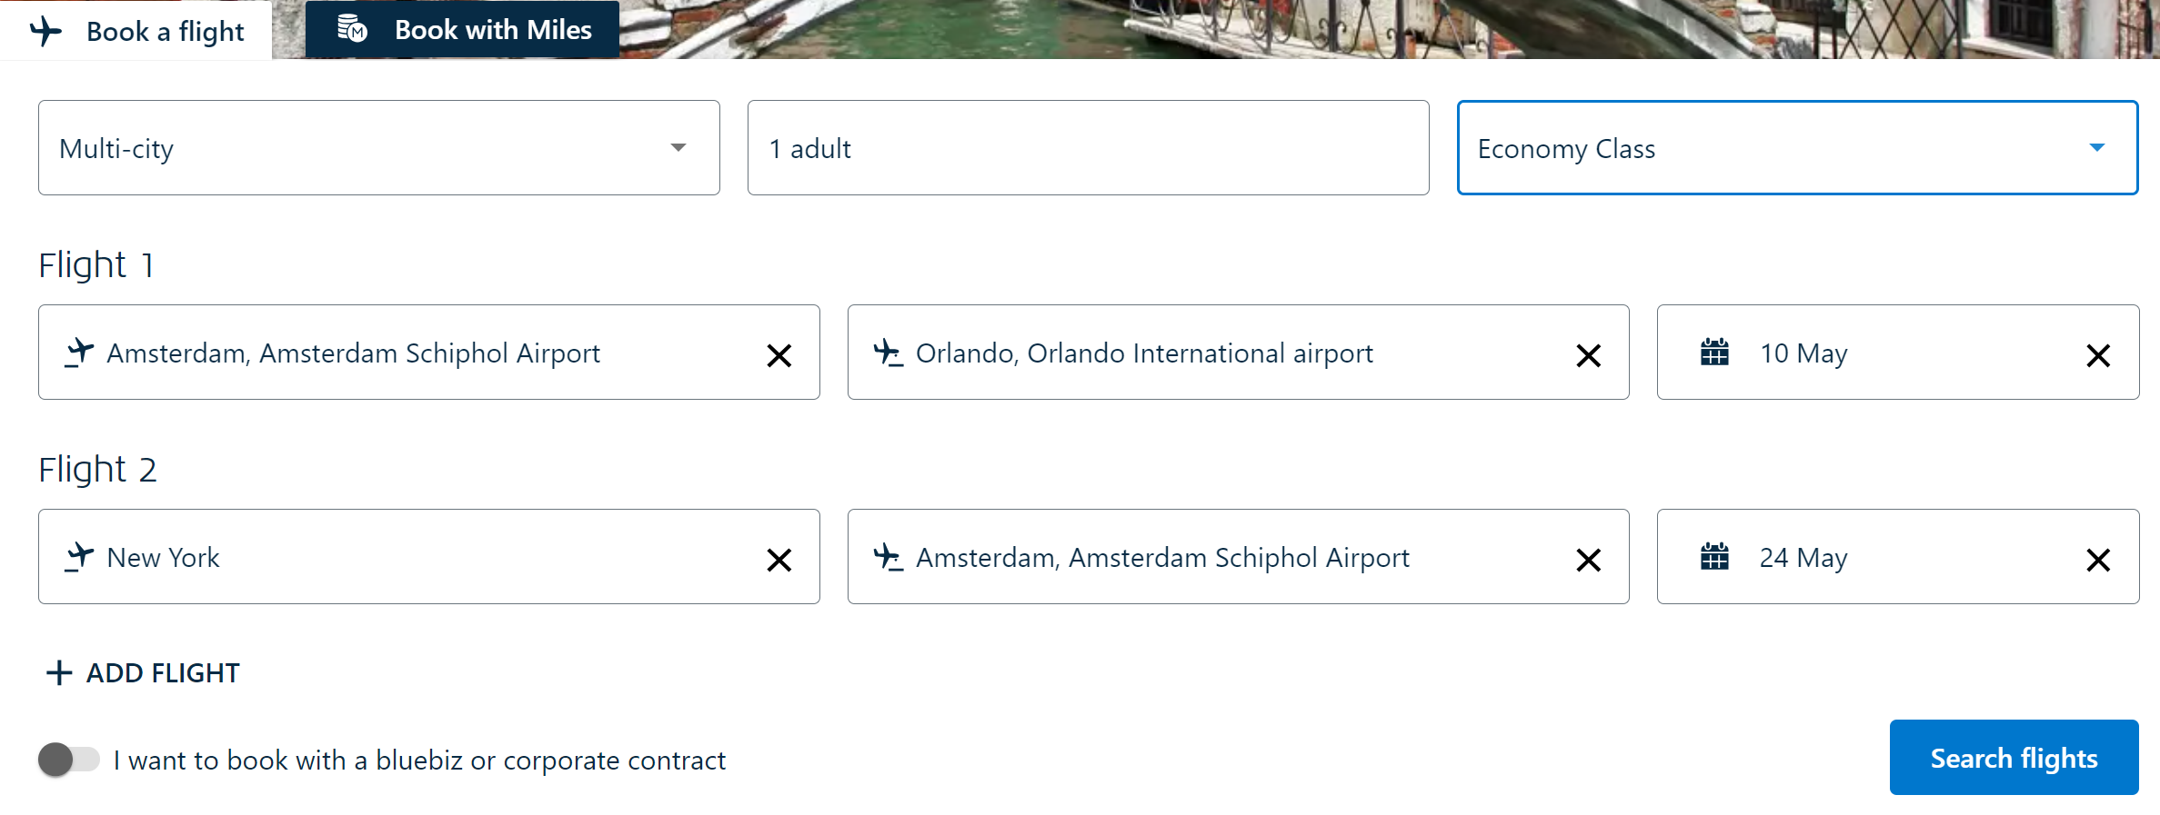This screenshot has height=815, width=2160.
Task: Click the plus icon beside ADD FLIGHT
Action: click(59, 673)
